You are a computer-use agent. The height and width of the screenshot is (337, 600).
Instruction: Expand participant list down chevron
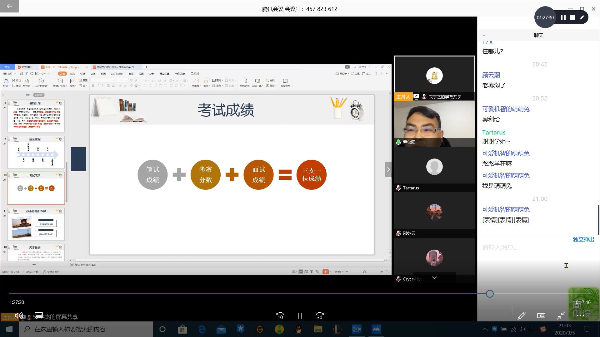434,278
